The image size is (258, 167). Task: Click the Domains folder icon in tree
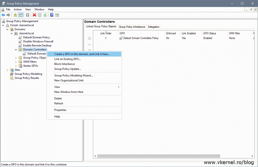pyautogui.click(x=12, y=29)
